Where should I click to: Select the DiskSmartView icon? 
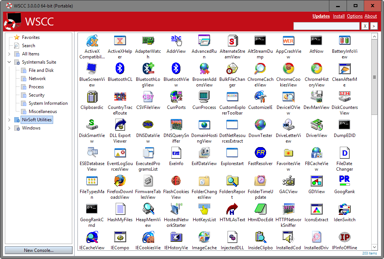[92, 125]
